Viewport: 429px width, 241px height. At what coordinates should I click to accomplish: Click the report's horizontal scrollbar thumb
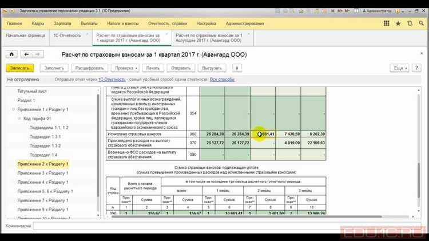246,216
